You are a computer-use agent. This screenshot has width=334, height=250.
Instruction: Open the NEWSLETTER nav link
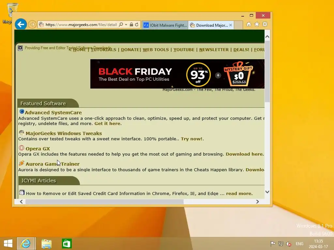tap(214, 50)
